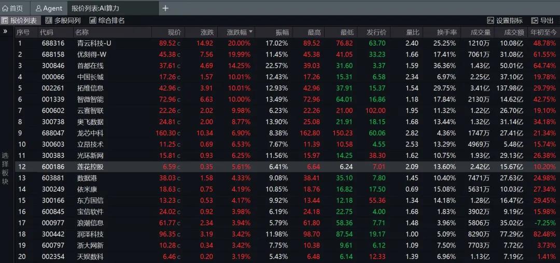The width and height of the screenshot is (560, 263).
Task: Select stock 光环新网
Action: [90, 156]
